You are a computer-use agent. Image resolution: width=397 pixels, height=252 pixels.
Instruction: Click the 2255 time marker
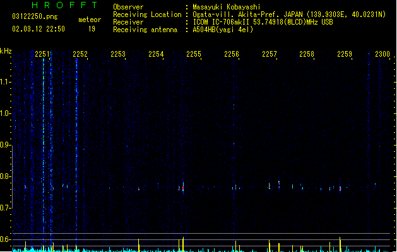coord(194,54)
